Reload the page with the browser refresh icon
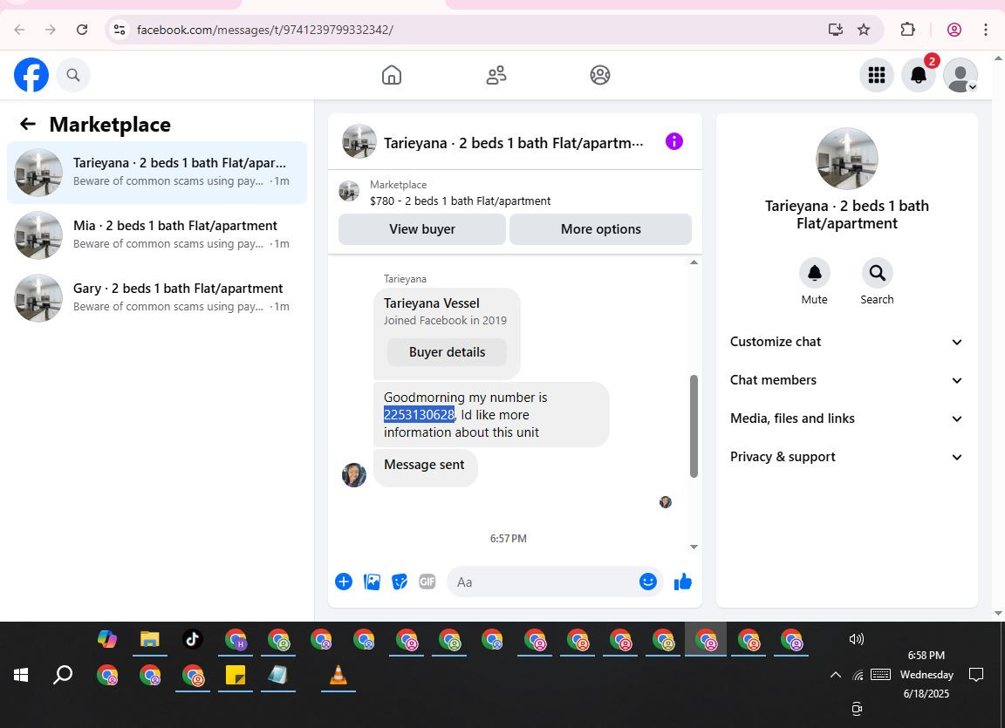 82,30
